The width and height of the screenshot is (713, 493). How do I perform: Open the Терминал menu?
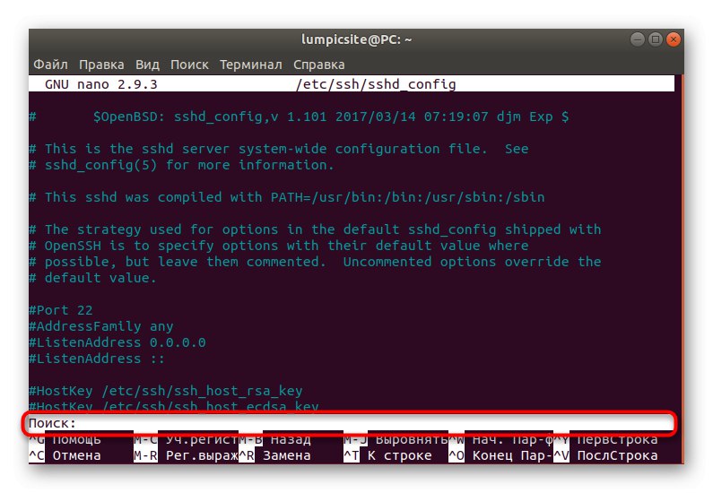click(250, 65)
